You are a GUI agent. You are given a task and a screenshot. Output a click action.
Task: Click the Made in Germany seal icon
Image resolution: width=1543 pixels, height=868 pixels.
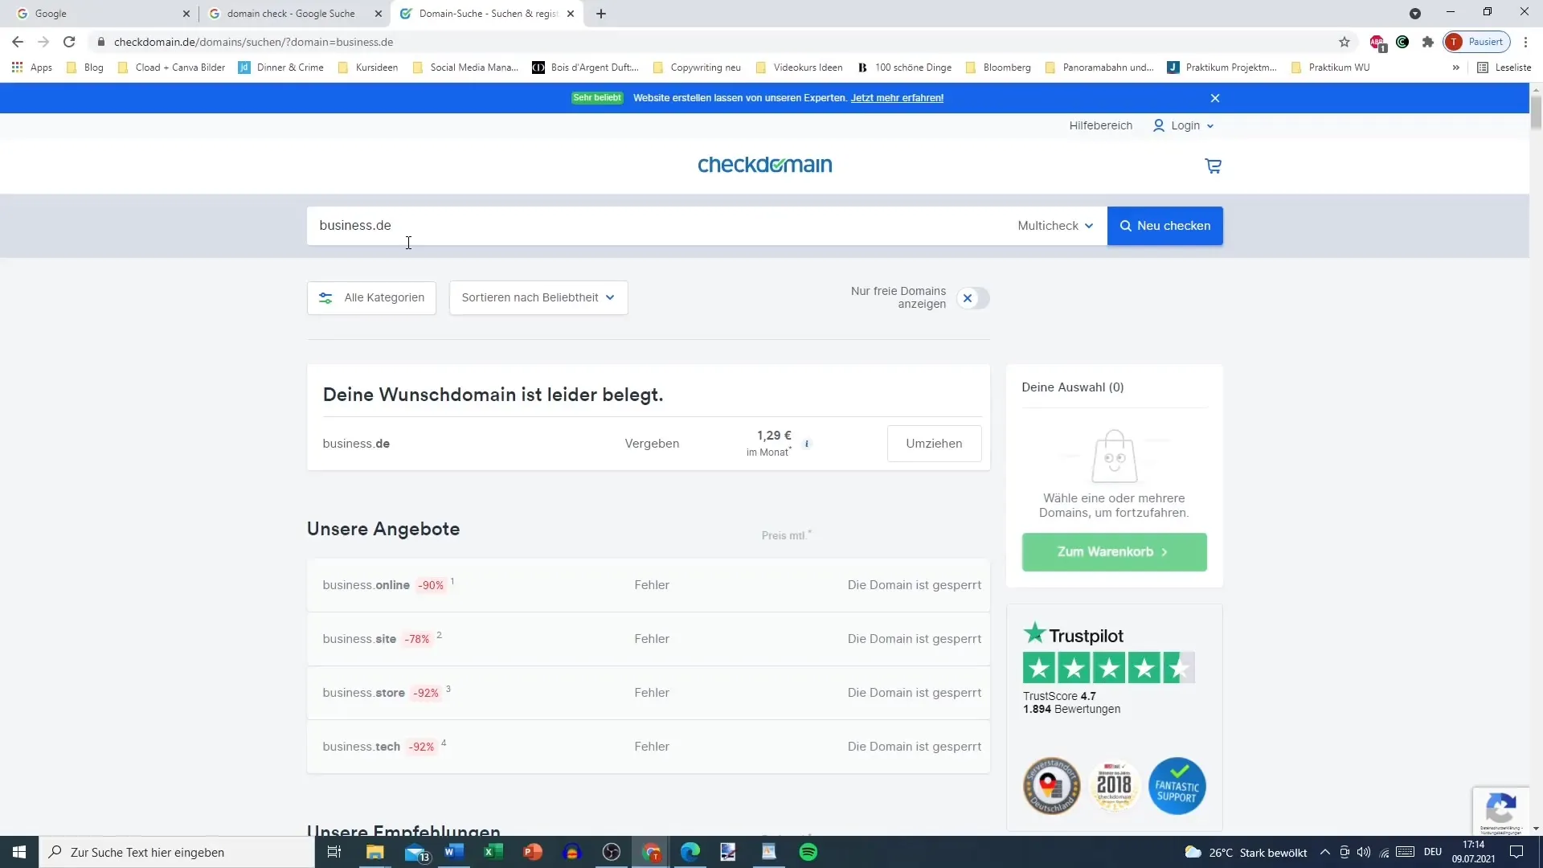(1054, 786)
